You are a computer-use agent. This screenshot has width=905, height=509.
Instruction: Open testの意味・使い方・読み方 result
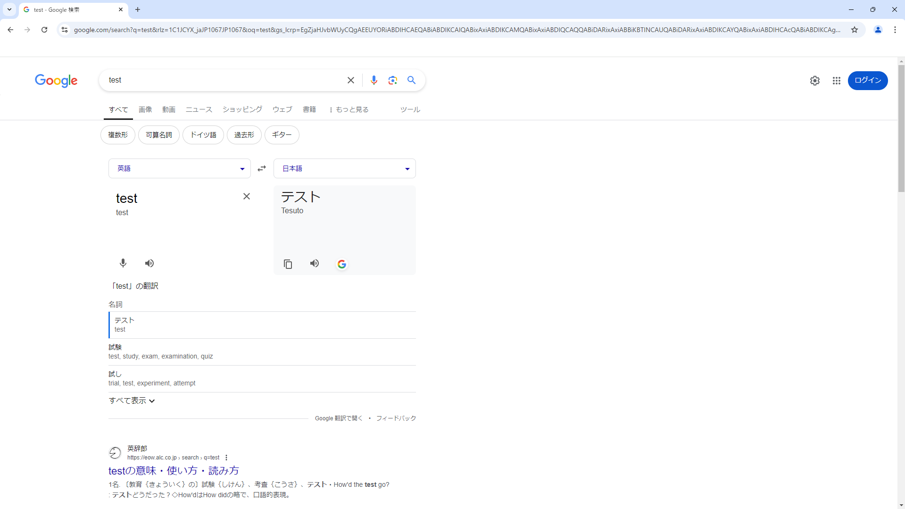pyautogui.click(x=174, y=471)
